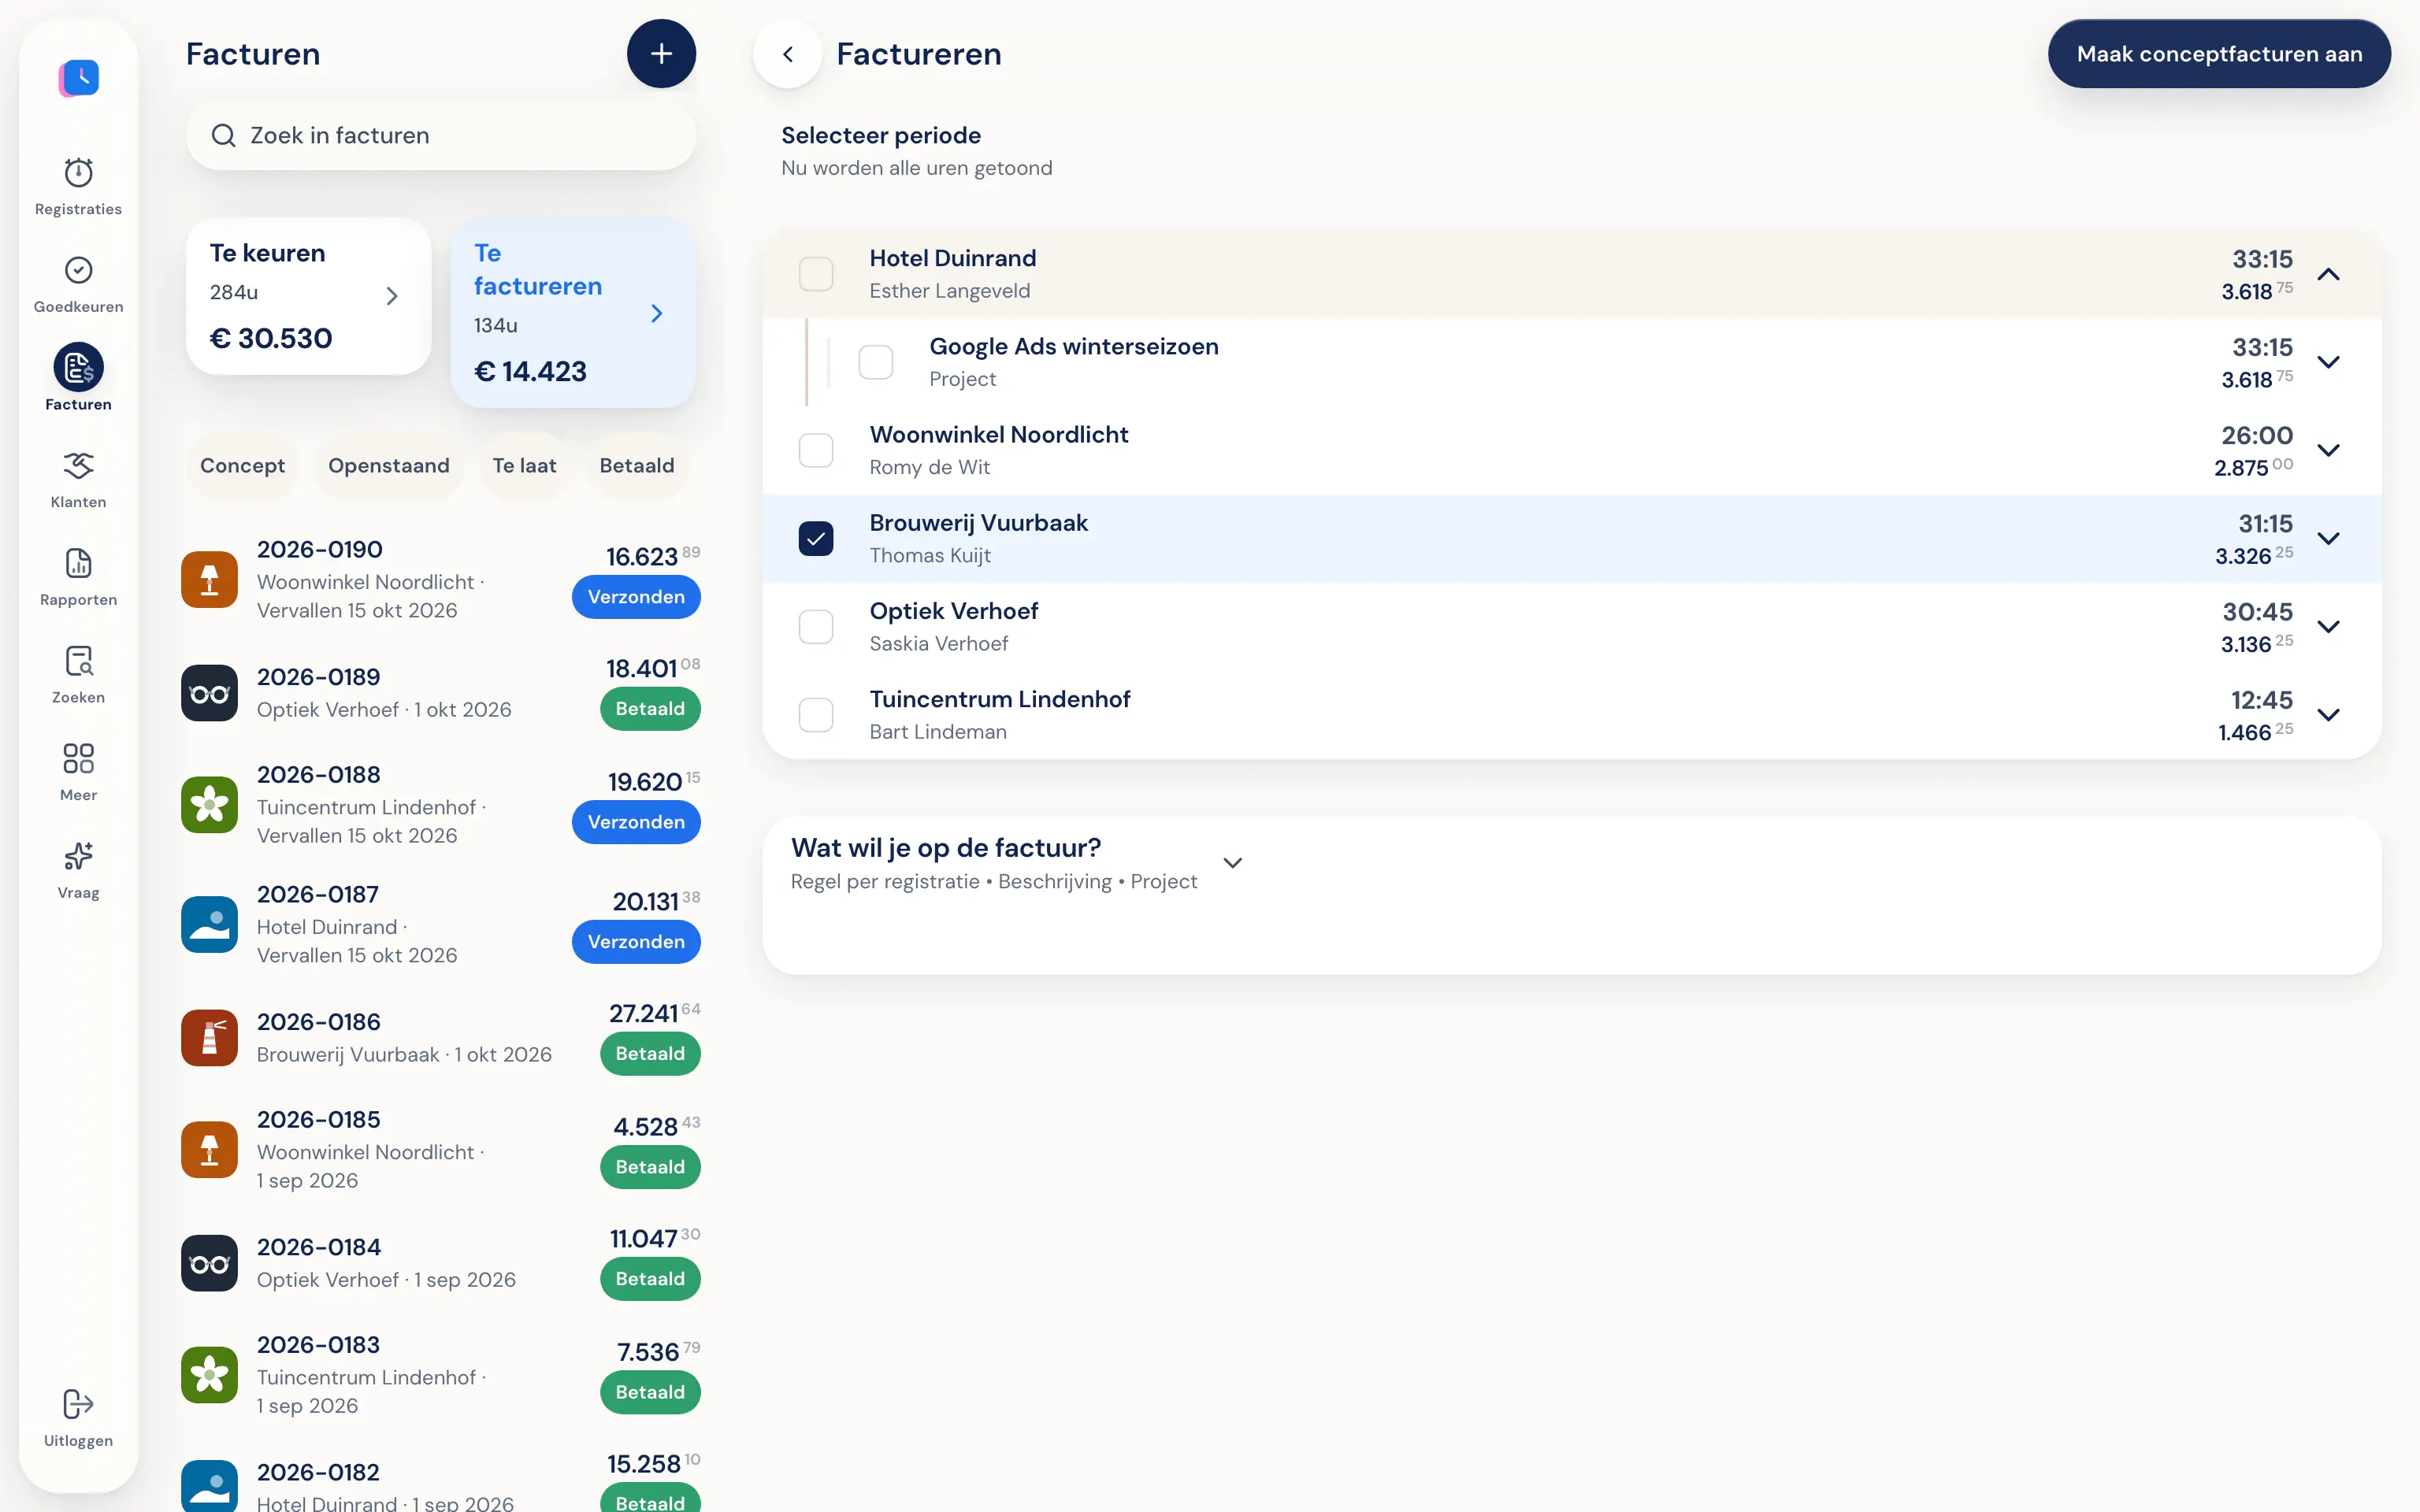Screen dimensions: 2420x1512
Task: Select the Facturen sidebar icon
Action: point(78,368)
